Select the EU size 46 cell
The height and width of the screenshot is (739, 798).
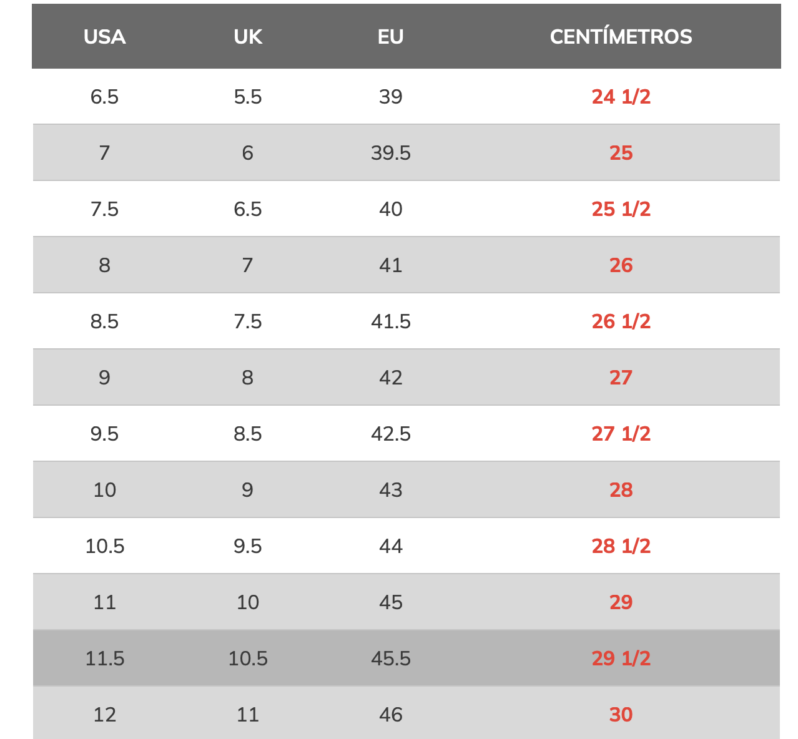pos(391,715)
